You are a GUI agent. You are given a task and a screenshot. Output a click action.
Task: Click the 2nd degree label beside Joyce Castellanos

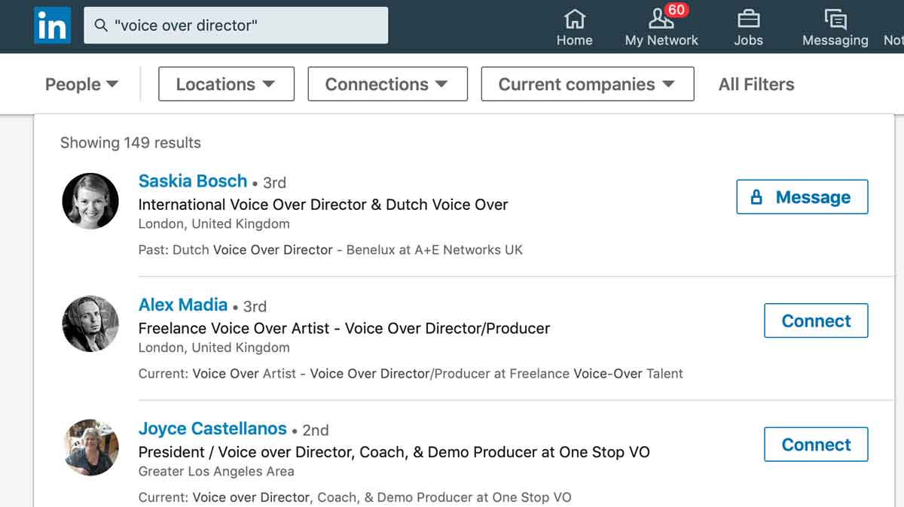315,430
